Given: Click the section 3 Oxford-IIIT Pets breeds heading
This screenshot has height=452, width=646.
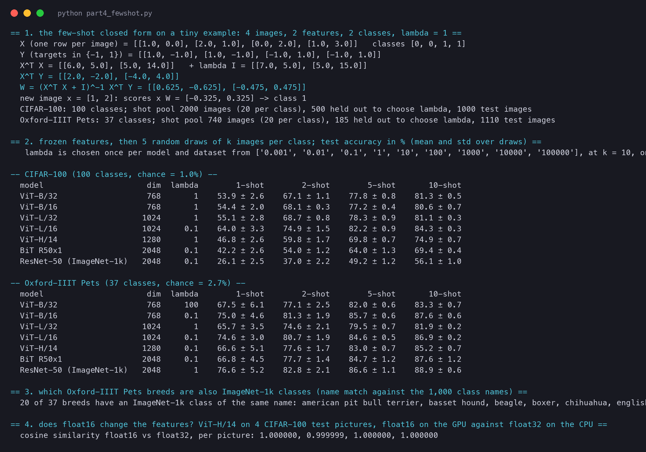Looking at the screenshot, I should pos(269,392).
